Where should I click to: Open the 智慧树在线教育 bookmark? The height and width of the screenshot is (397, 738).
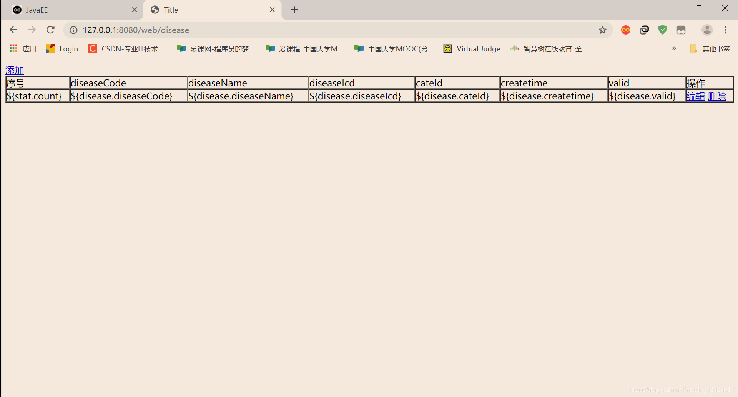[x=549, y=49]
